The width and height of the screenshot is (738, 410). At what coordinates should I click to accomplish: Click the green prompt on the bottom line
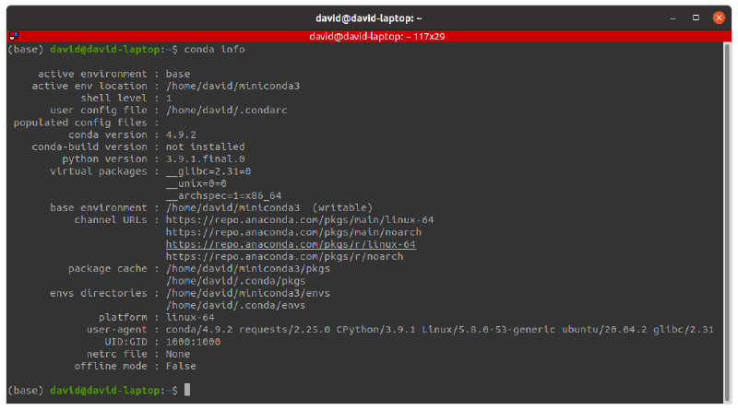(x=104, y=391)
